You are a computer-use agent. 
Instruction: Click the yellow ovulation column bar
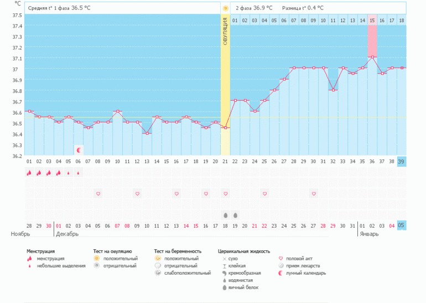(x=225, y=83)
